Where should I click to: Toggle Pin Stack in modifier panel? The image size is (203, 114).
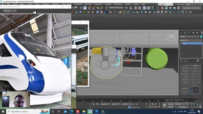pyautogui.click(x=181, y=60)
